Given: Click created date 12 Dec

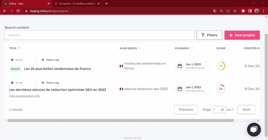Looking at the screenshot, I should [x=252, y=66].
